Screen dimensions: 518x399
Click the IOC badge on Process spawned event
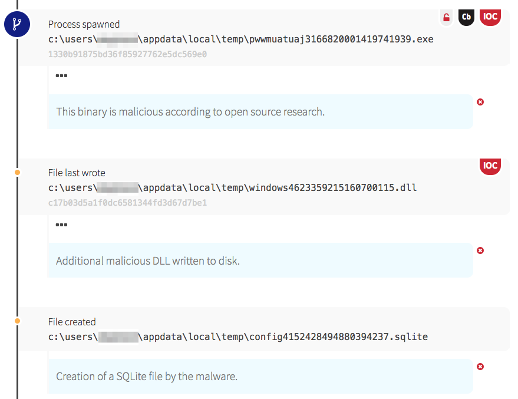[x=490, y=17]
